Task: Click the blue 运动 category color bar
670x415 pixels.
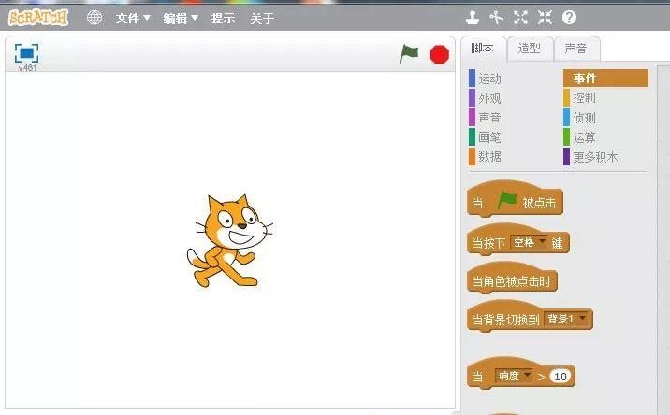Action: 472,79
